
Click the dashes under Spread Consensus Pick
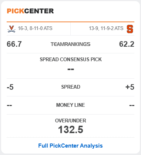click(71, 69)
